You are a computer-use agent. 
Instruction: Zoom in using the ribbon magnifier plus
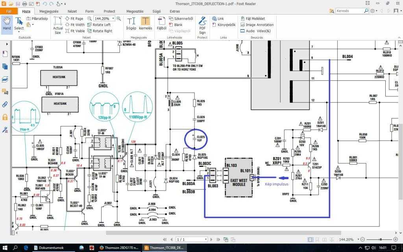click(x=118, y=19)
